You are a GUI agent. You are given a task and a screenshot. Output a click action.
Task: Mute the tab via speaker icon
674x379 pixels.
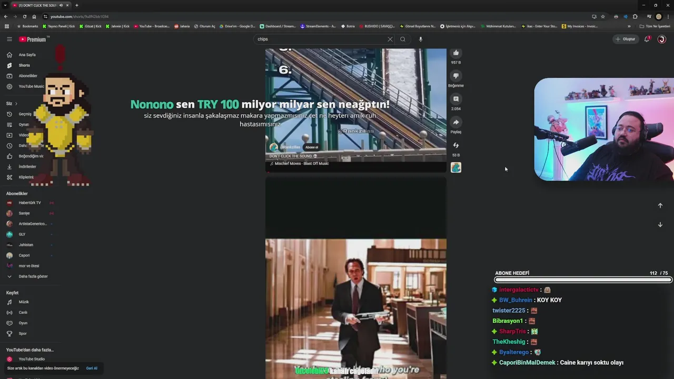[x=61, y=5]
